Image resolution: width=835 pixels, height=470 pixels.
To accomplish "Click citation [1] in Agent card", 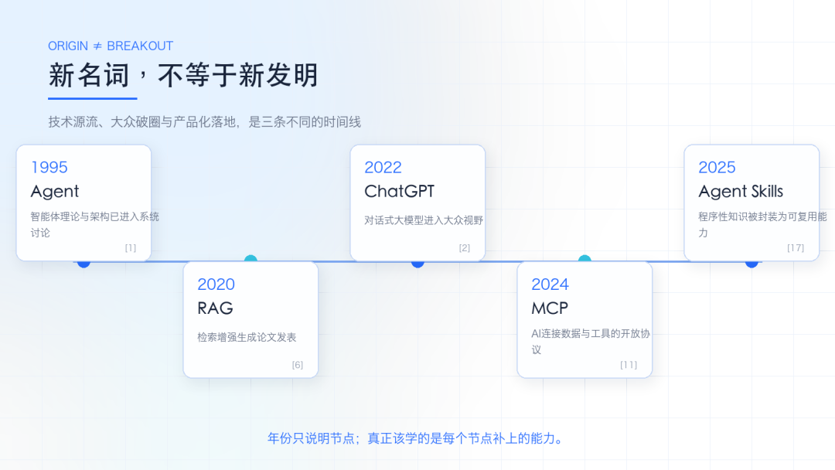I will point(131,248).
